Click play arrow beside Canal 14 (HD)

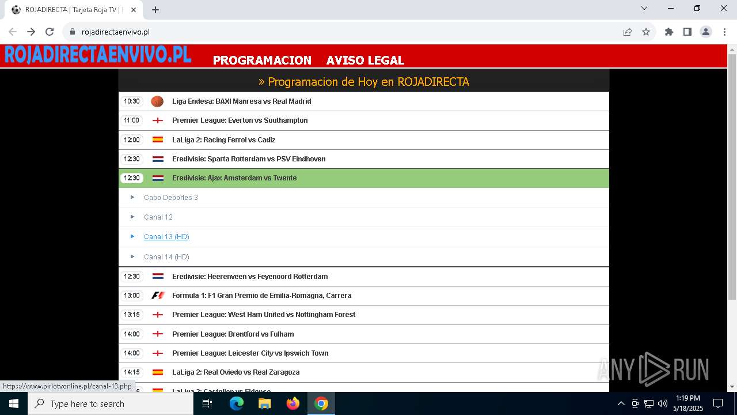coord(132,256)
